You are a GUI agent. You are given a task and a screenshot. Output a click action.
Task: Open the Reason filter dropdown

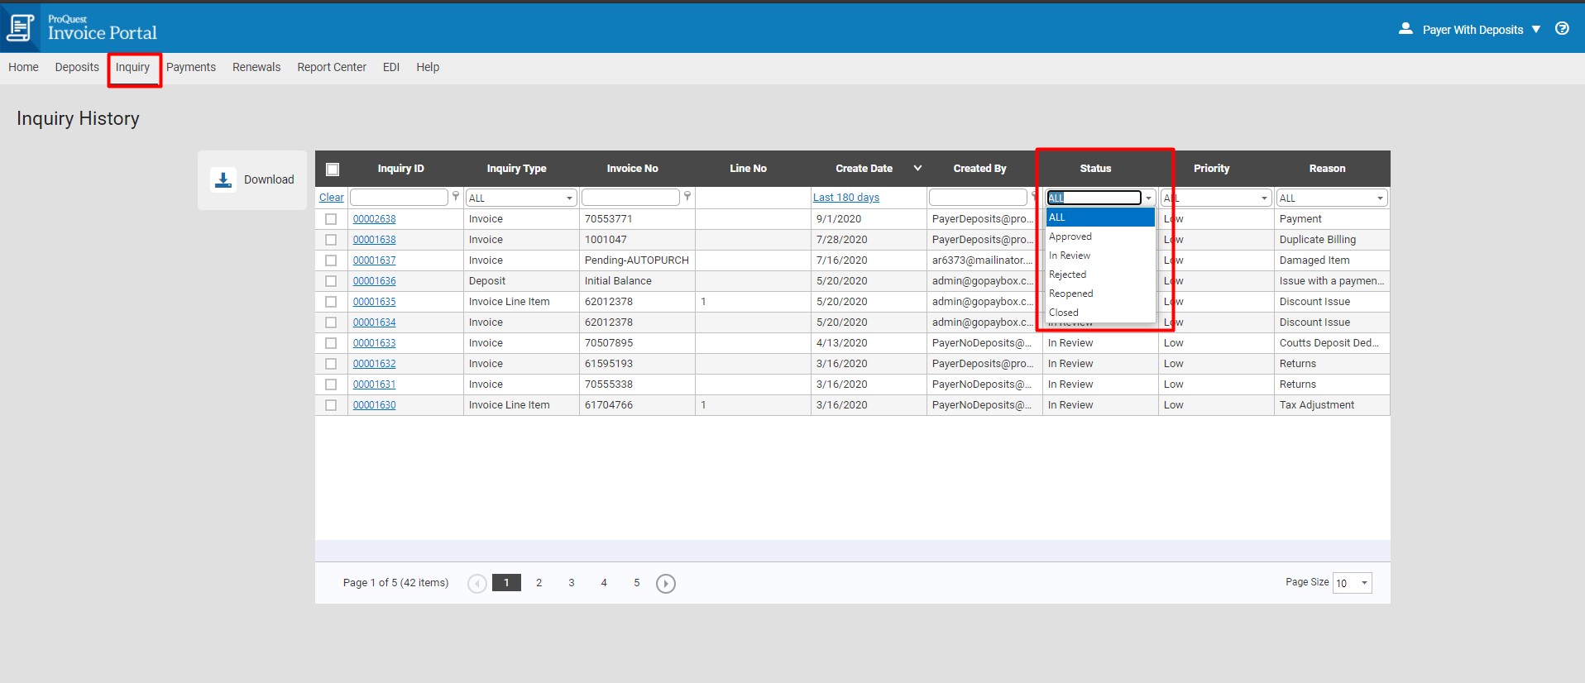pos(1380,198)
